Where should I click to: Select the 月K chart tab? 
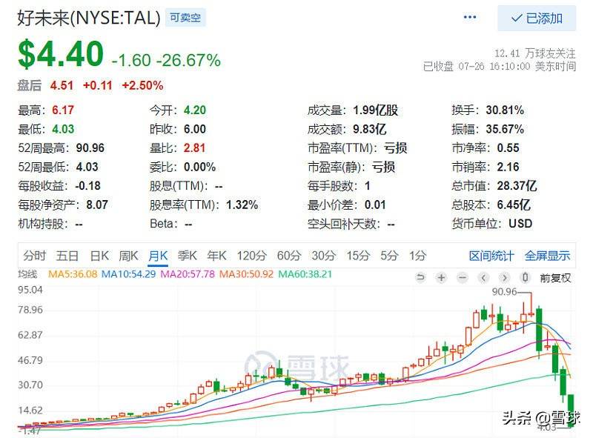click(158, 256)
